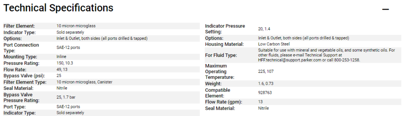Click the Port Type SAE-12 ports value
The height and width of the screenshot is (116, 408).
click(68, 107)
